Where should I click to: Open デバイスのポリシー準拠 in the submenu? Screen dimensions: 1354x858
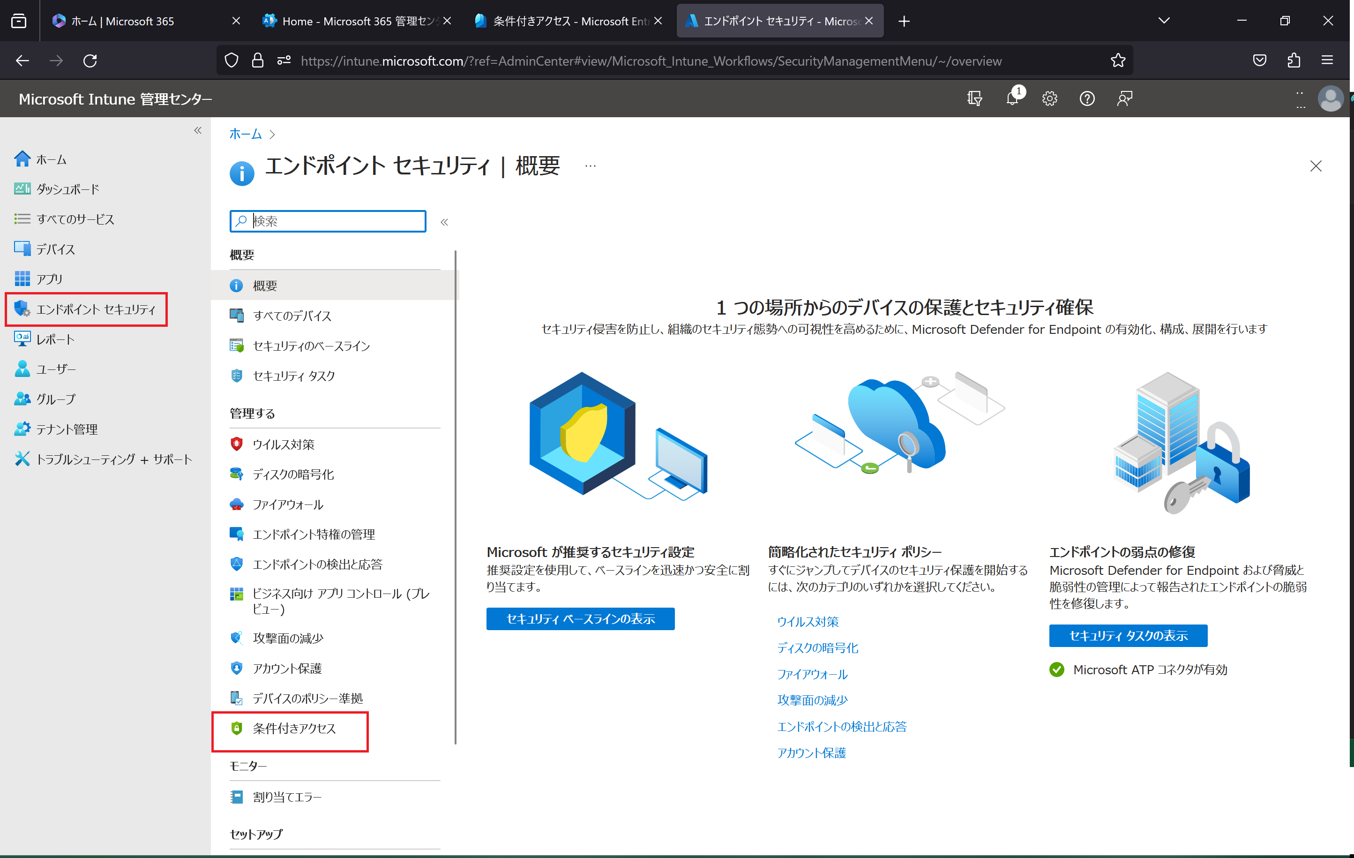pos(296,698)
